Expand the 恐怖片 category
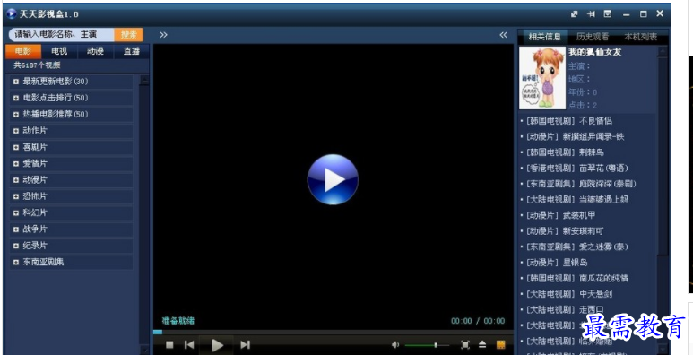 point(71,196)
